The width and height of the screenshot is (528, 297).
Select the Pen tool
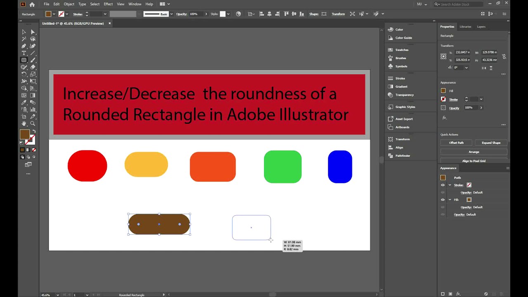pyautogui.click(x=24, y=46)
